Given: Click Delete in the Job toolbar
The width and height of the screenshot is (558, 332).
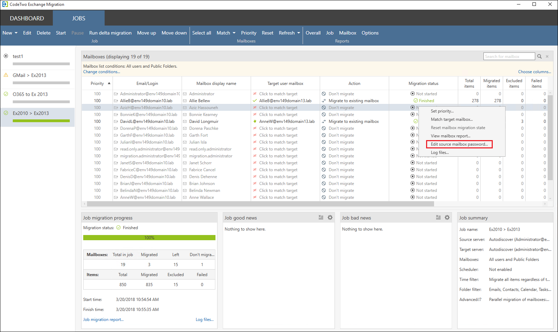Looking at the screenshot, I should 44,33.
